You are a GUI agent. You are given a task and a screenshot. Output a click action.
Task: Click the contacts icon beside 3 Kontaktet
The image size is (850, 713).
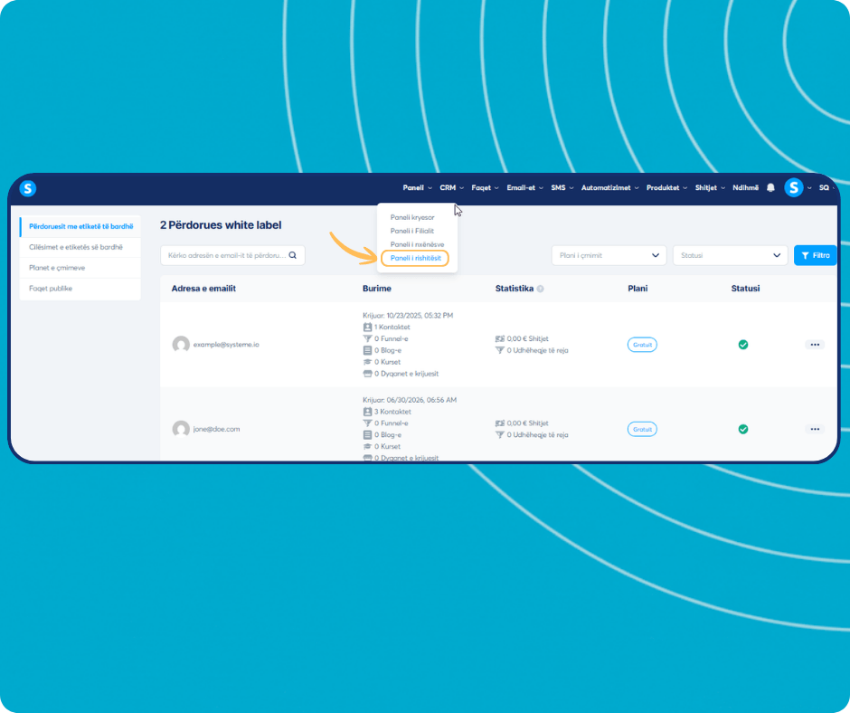(367, 412)
